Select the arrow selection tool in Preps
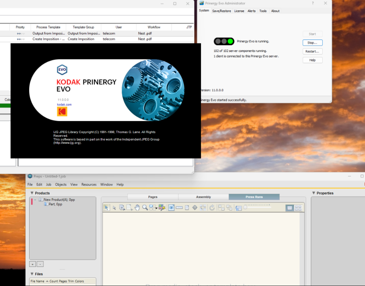The width and height of the screenshot is (365, 286). (x=107, y=208)
